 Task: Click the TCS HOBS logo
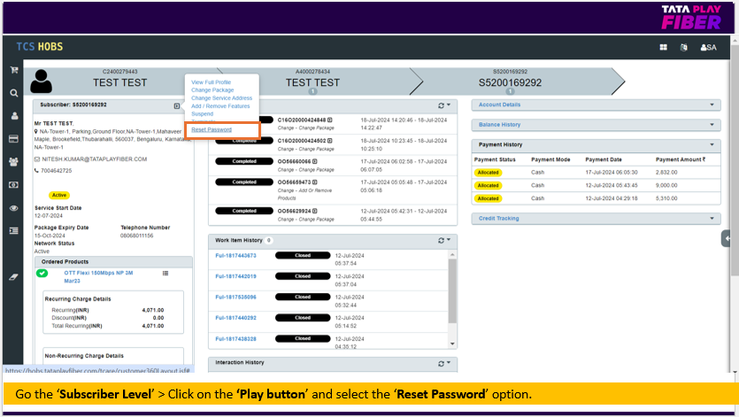pyautogui.click(x=40, y=47)
